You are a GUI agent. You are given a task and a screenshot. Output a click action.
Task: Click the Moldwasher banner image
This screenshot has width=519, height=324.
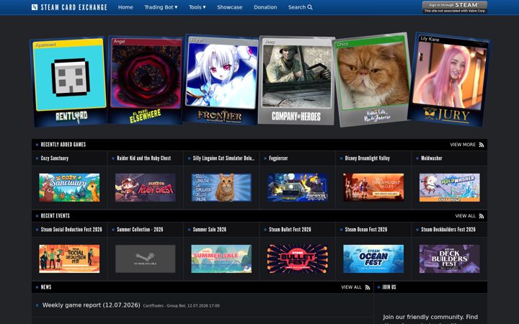450,187
